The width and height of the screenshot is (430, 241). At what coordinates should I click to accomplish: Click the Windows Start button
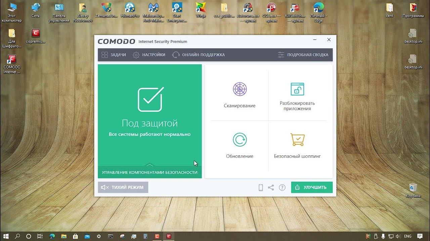coord(6,236)
